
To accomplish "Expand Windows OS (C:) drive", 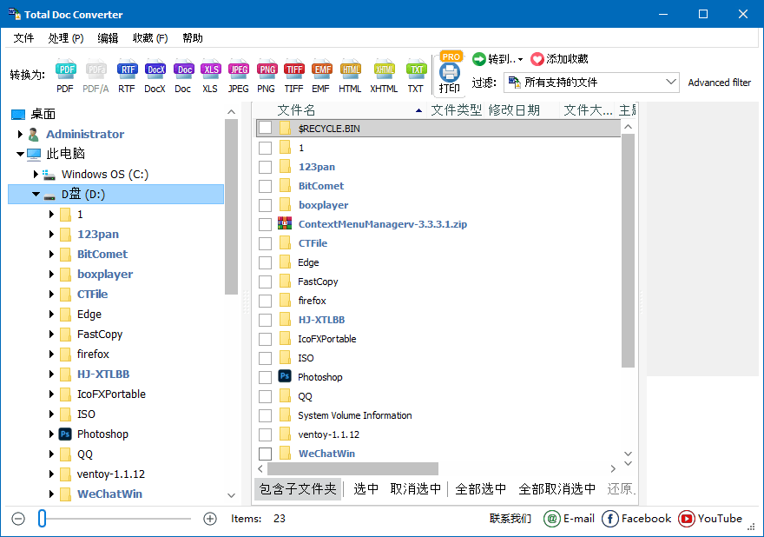I will point(35,174).
